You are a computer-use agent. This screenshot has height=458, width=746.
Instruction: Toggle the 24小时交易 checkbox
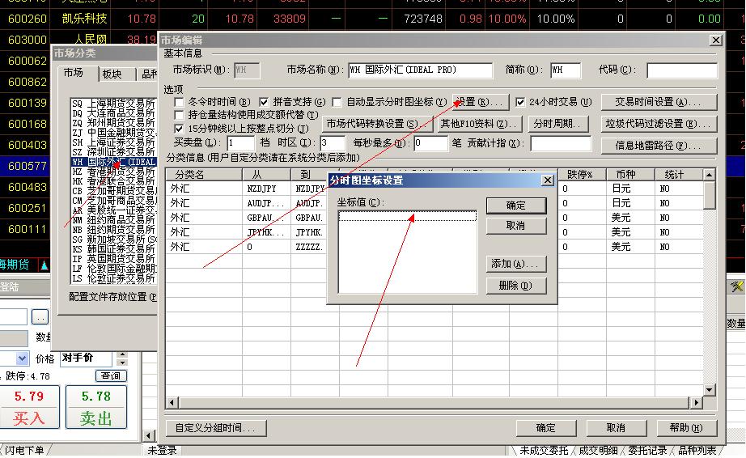coord(520,102)
